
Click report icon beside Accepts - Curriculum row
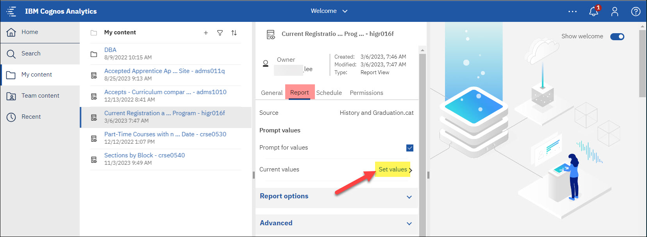tap(94, 96)
